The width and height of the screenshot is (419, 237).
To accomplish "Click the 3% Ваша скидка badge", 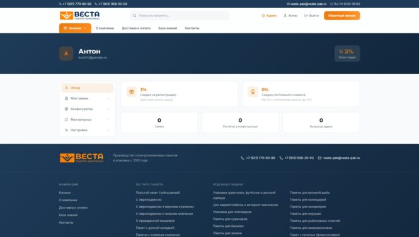I will [347, 53].
